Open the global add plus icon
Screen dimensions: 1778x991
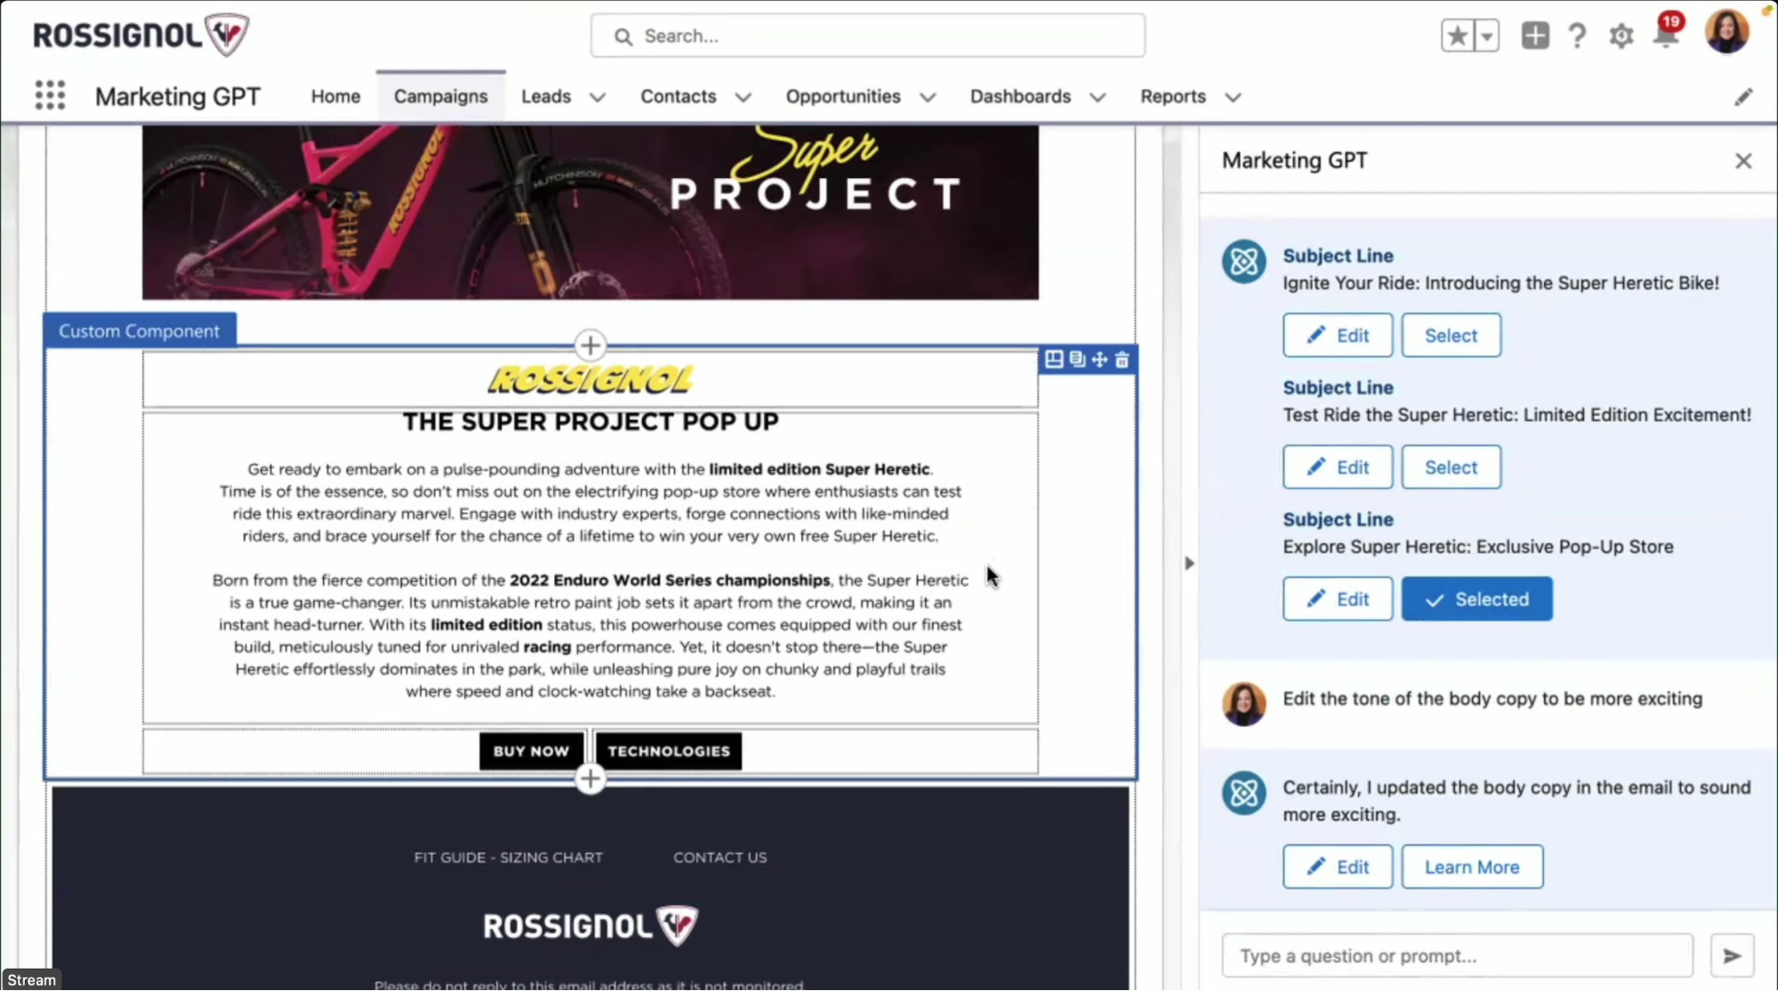coord(1534,36)
